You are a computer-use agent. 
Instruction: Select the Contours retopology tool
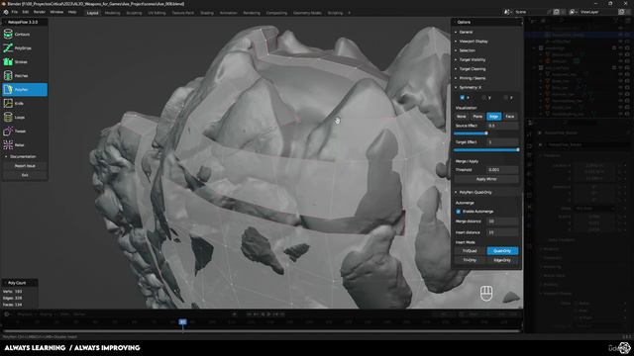coord(25,35)
